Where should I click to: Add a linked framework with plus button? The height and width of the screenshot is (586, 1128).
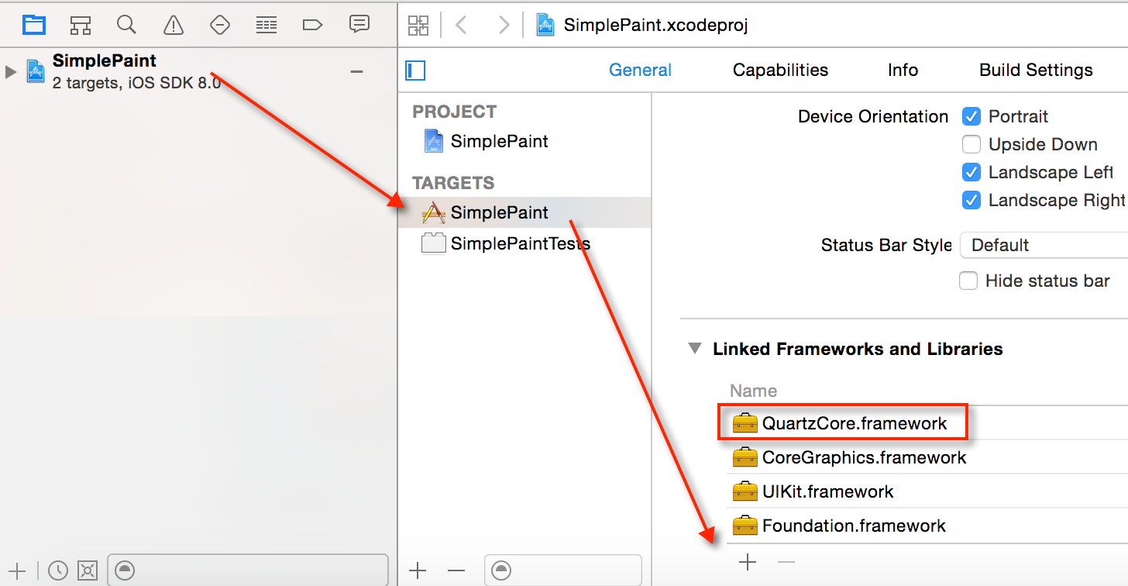[748, 562]
